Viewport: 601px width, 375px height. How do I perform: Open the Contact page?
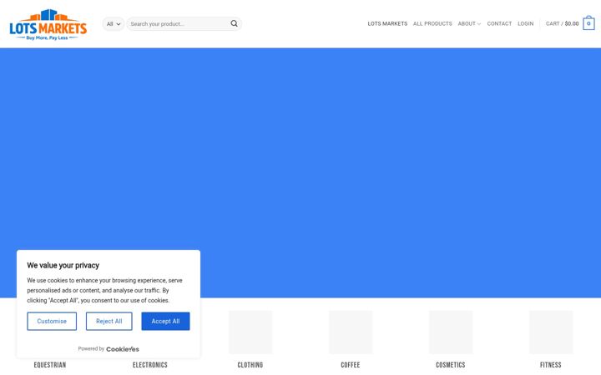(499, 23)
